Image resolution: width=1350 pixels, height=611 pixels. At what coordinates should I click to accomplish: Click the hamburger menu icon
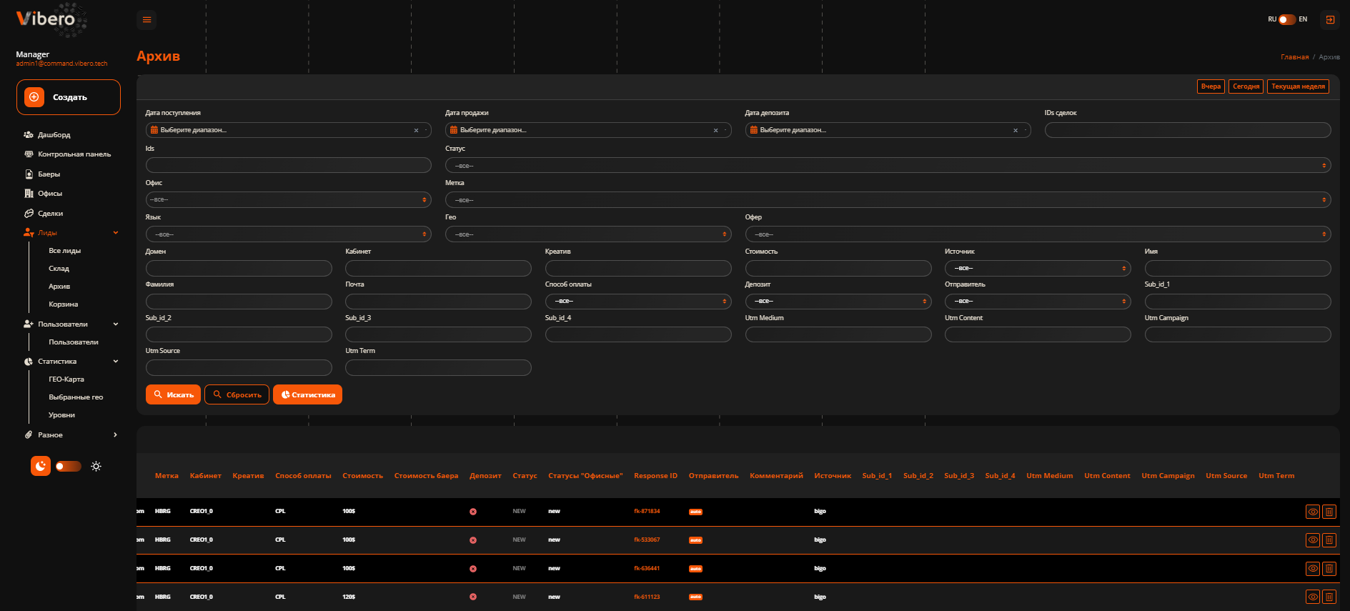(147, 20)
